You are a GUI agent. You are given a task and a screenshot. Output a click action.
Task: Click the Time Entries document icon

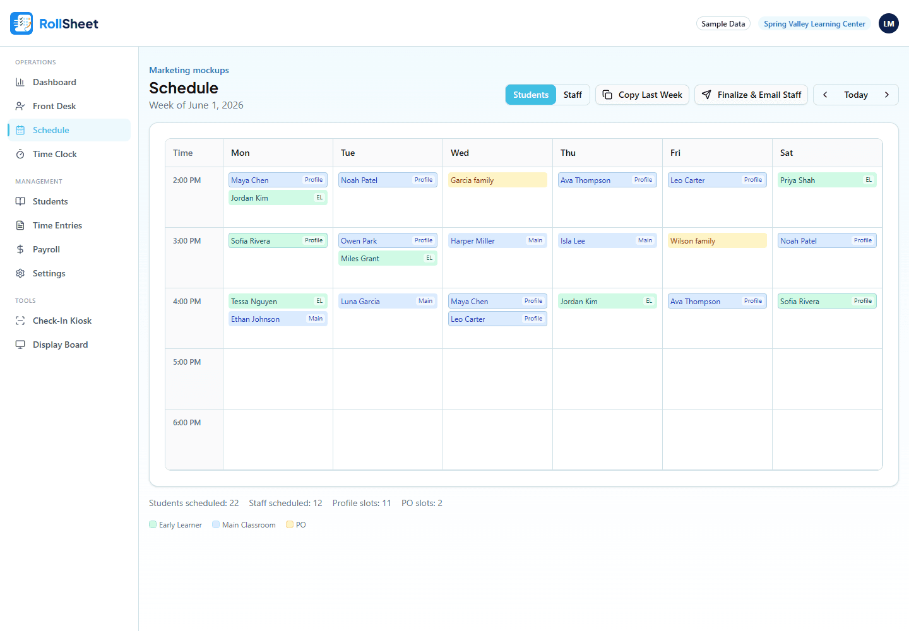click(x=20, y=225)
